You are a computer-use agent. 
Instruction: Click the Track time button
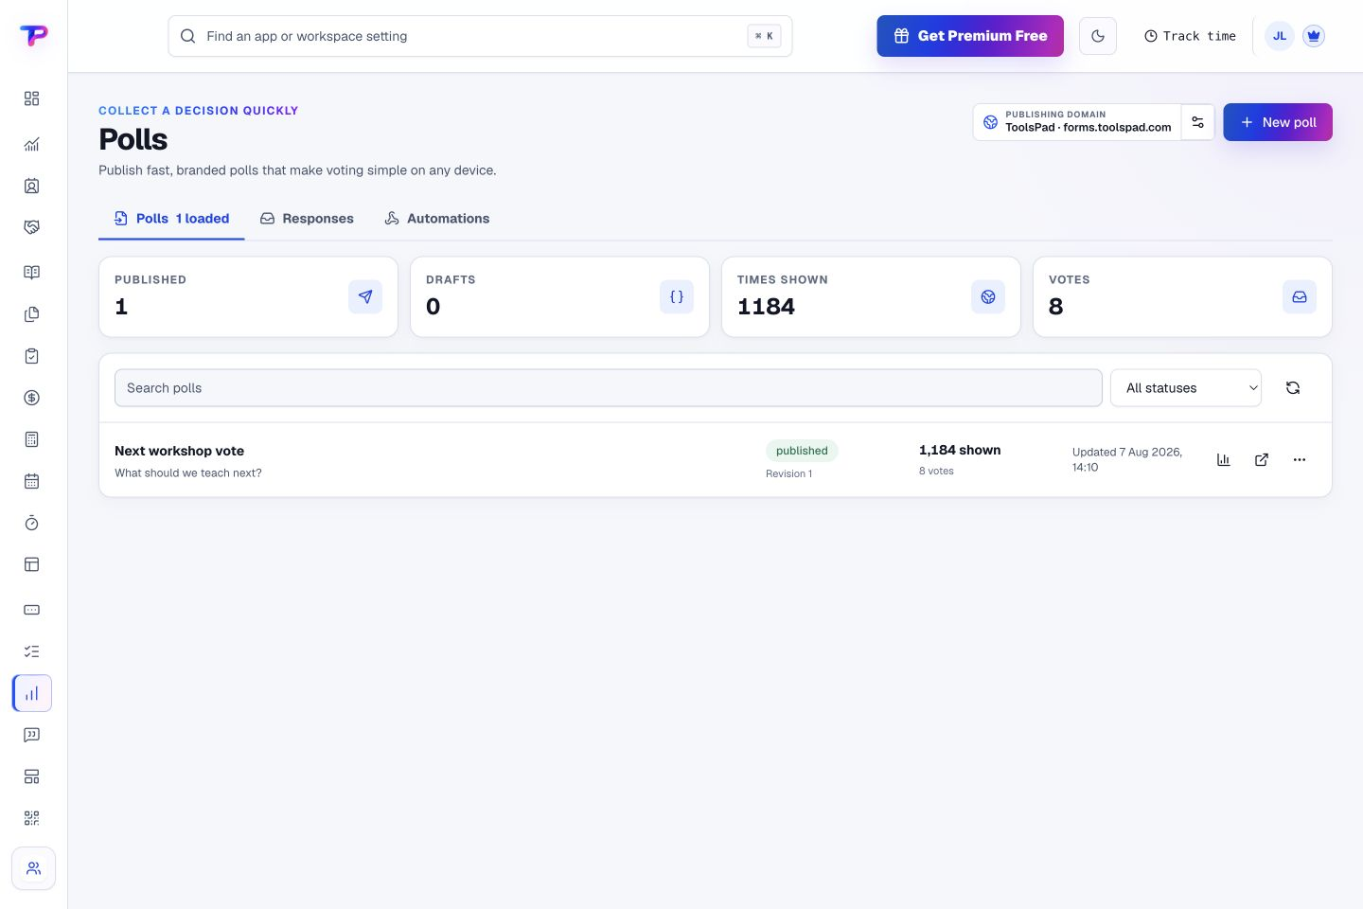(x=1190, y=36)
